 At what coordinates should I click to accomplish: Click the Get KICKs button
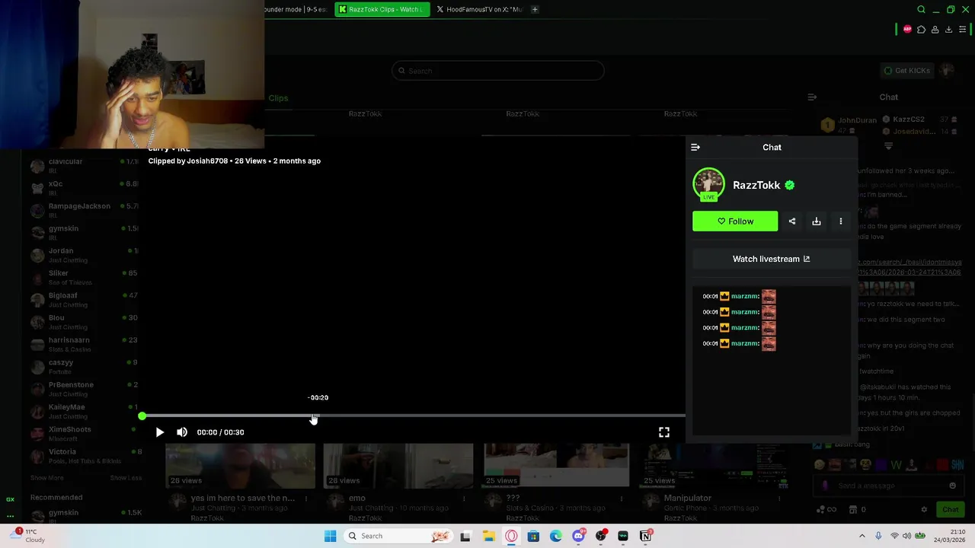[x=906, y=71]
